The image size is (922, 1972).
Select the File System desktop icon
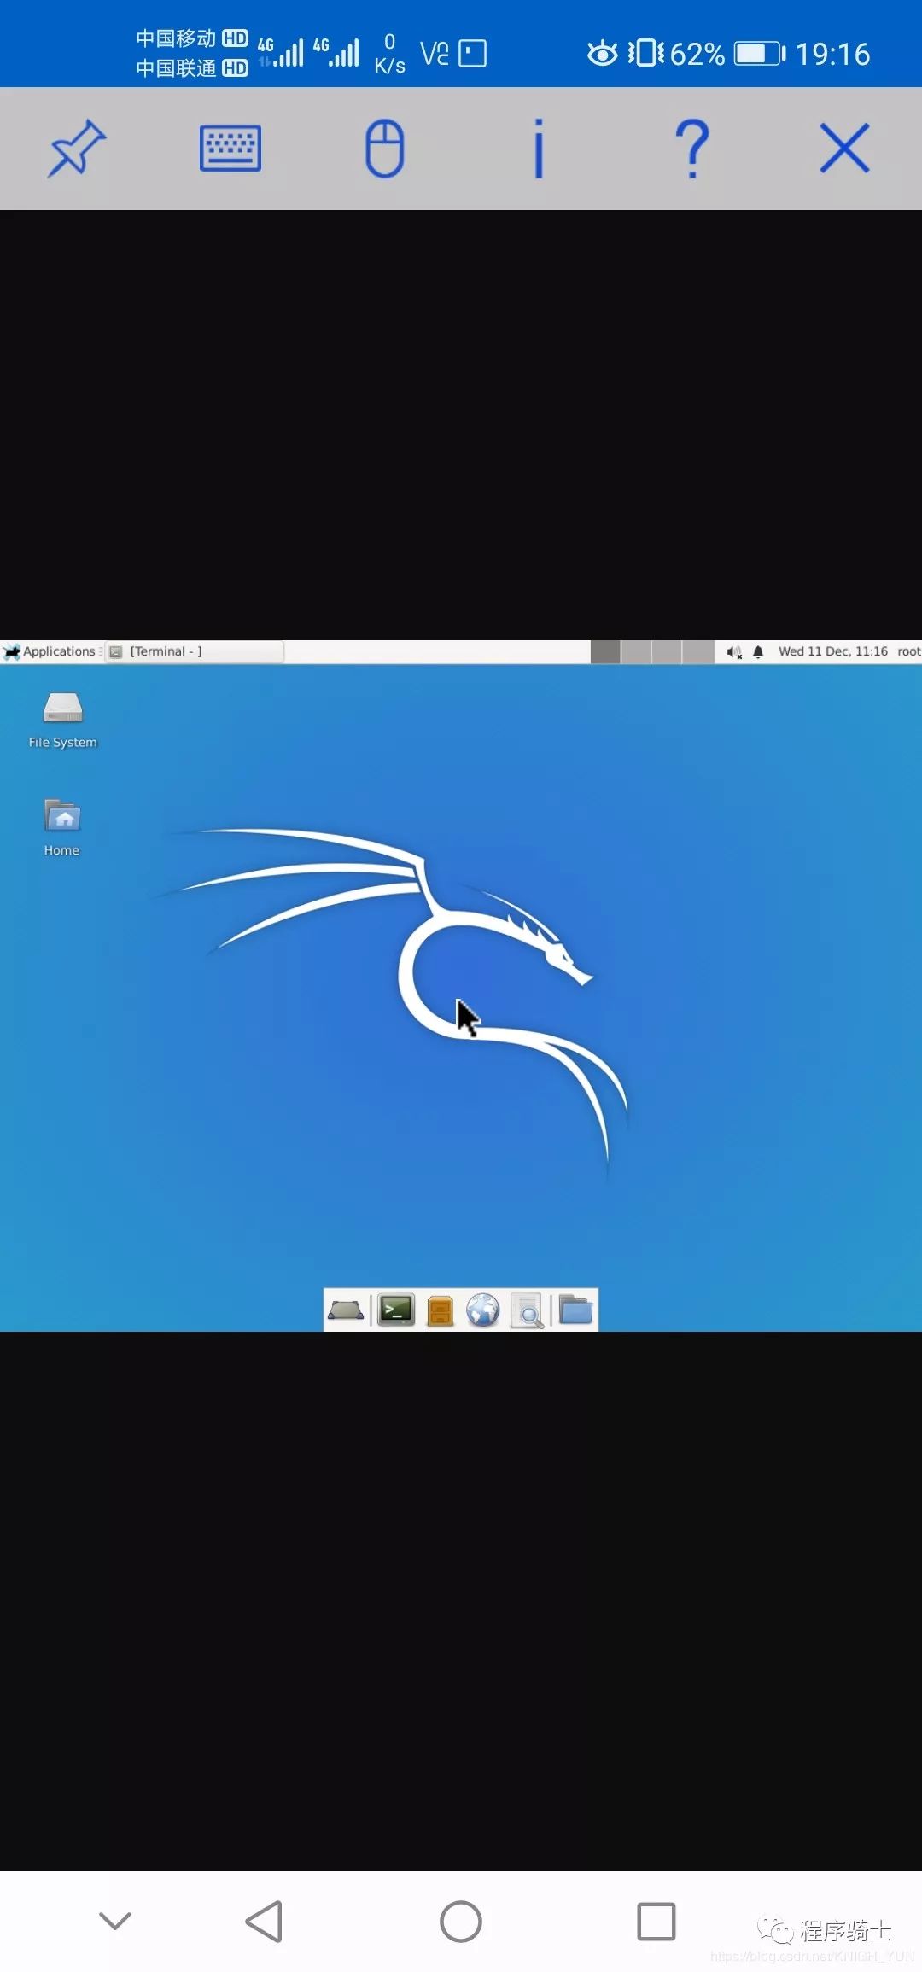coord(62,721)
